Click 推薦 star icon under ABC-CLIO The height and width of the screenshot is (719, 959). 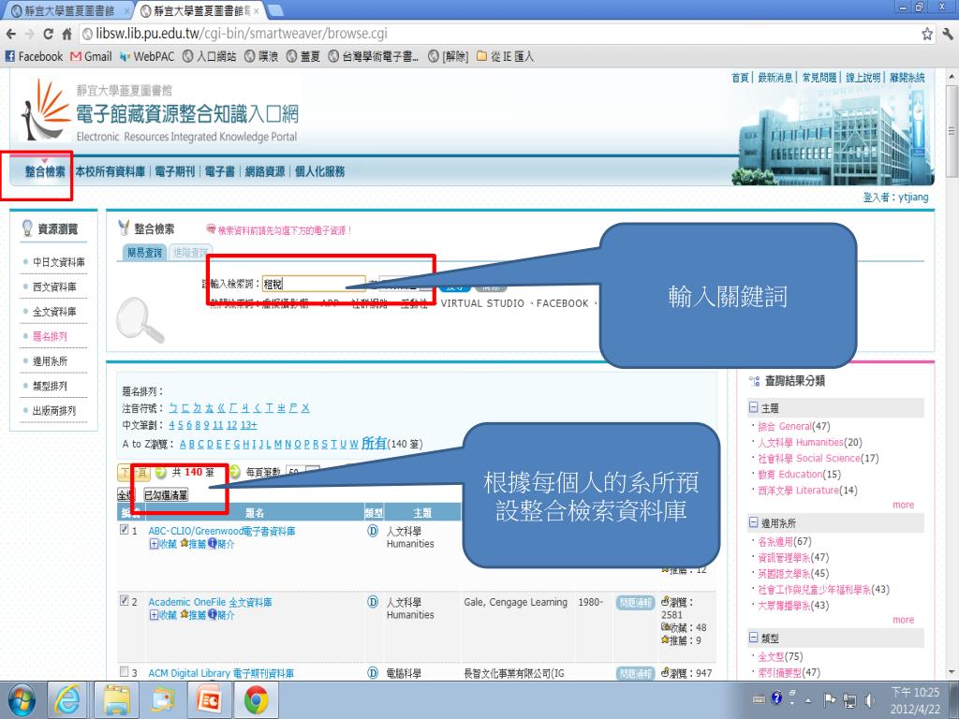[184, 544]
